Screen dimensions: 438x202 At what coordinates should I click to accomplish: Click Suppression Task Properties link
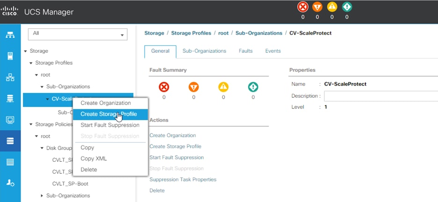point(183,180)
